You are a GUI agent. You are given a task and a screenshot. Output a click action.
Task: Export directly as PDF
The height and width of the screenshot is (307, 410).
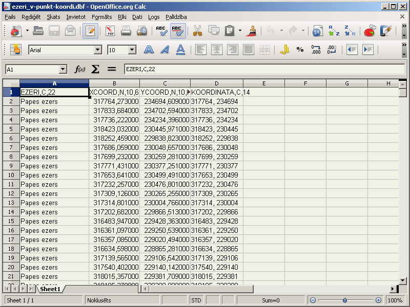[110, 31]
